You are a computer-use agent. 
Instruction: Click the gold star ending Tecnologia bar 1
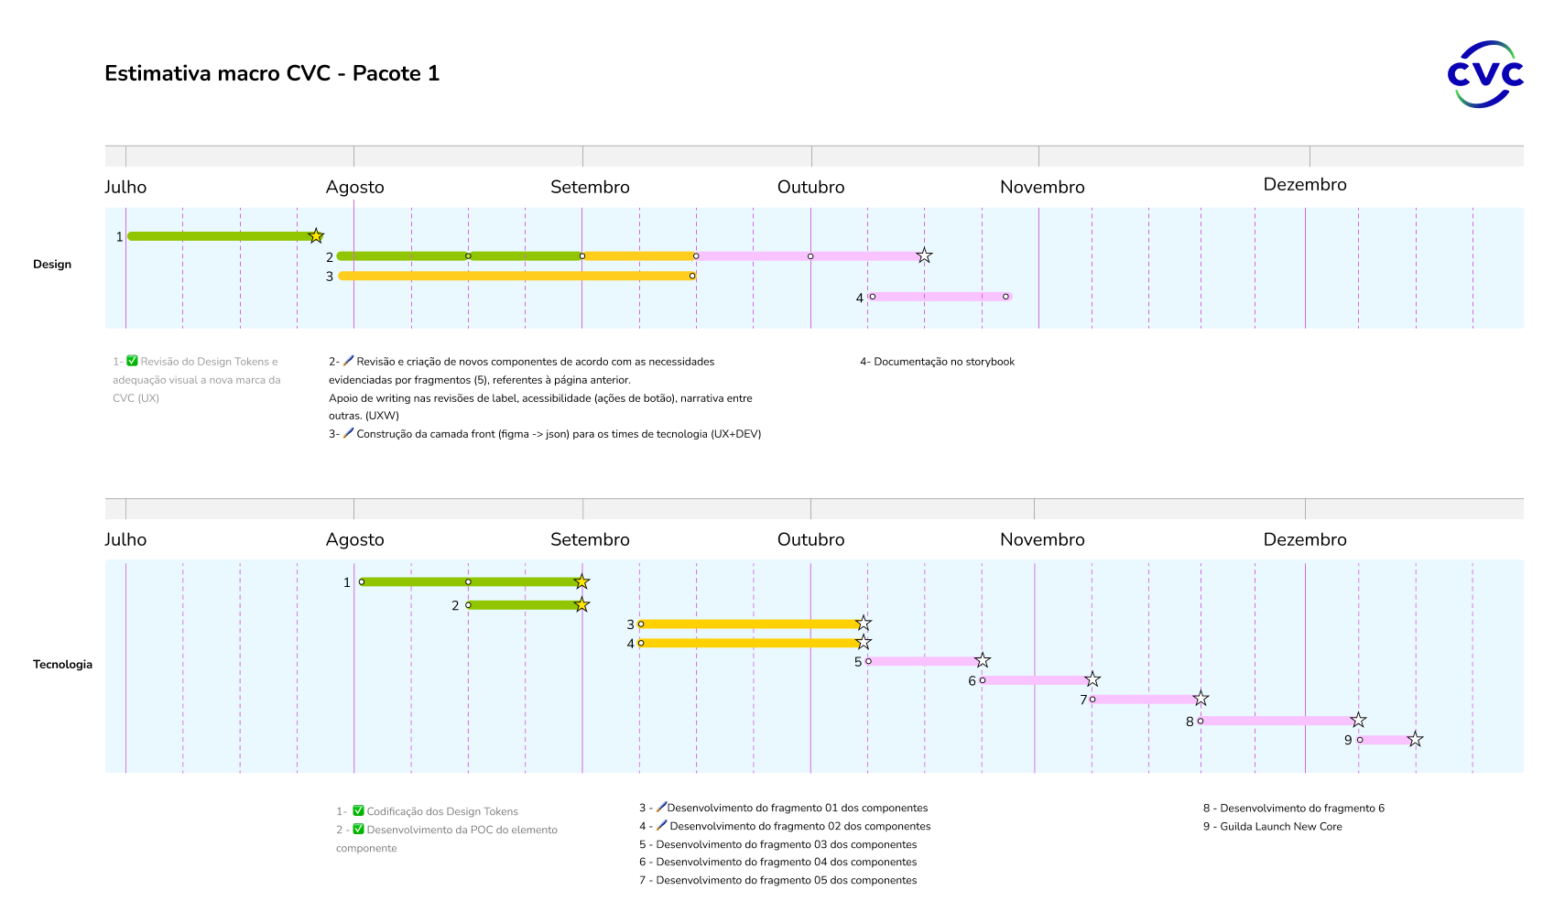581,581
